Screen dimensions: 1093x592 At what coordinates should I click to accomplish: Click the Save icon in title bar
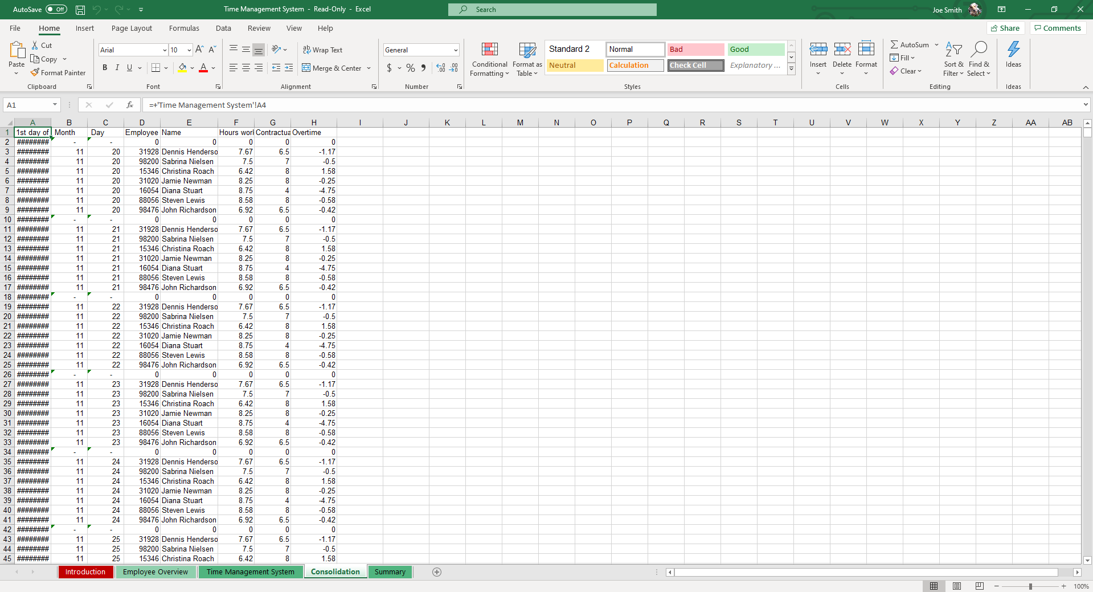[x=80, y=10]
